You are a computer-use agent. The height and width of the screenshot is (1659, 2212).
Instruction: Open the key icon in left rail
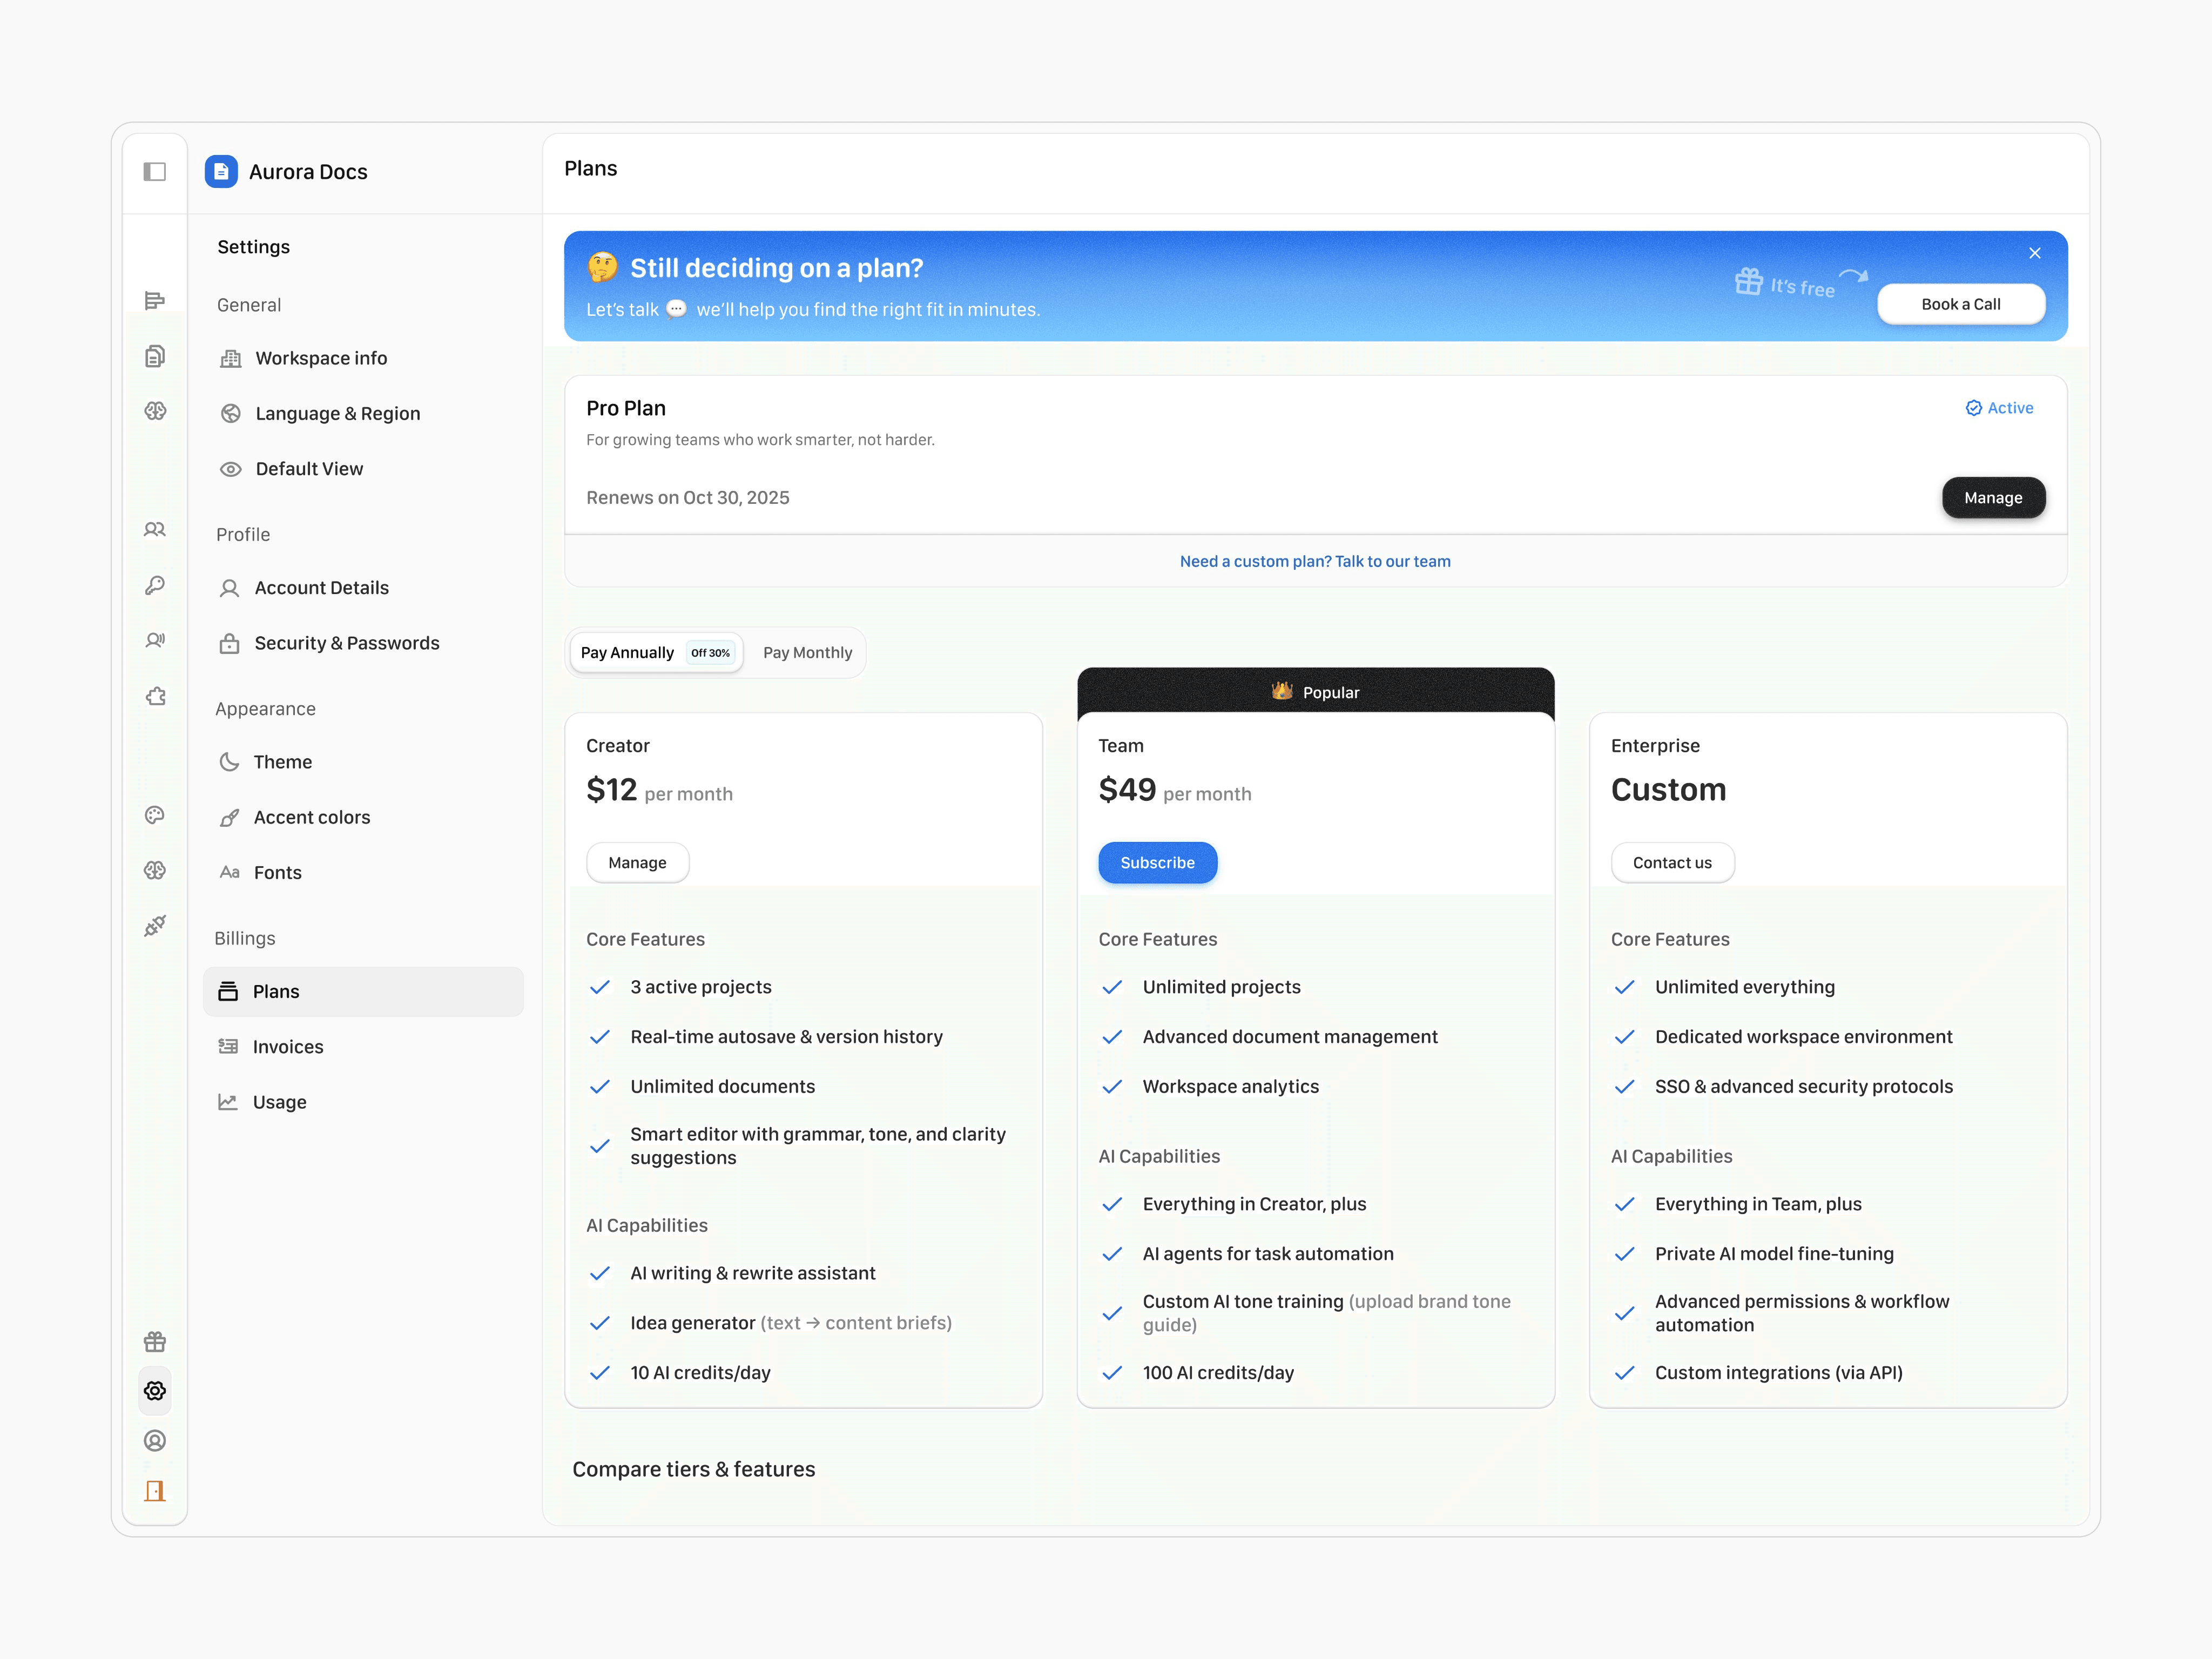click(155, 585)
